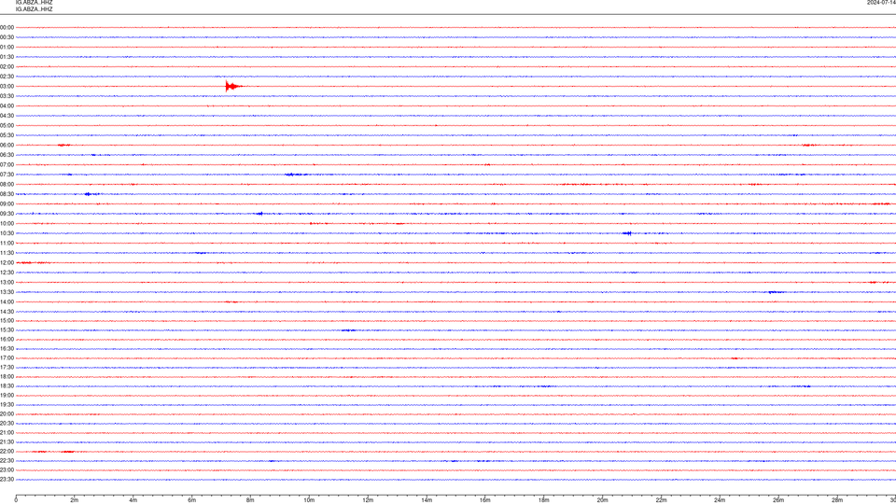Pick the 05:30 row label

coord(7,135)
